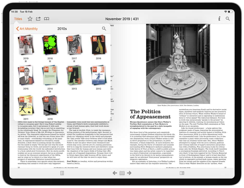Viewport: 244px width, 188px height.
Task: Select the 2013 issue stack
Action: pyautogui.click(x=74, y=75)
